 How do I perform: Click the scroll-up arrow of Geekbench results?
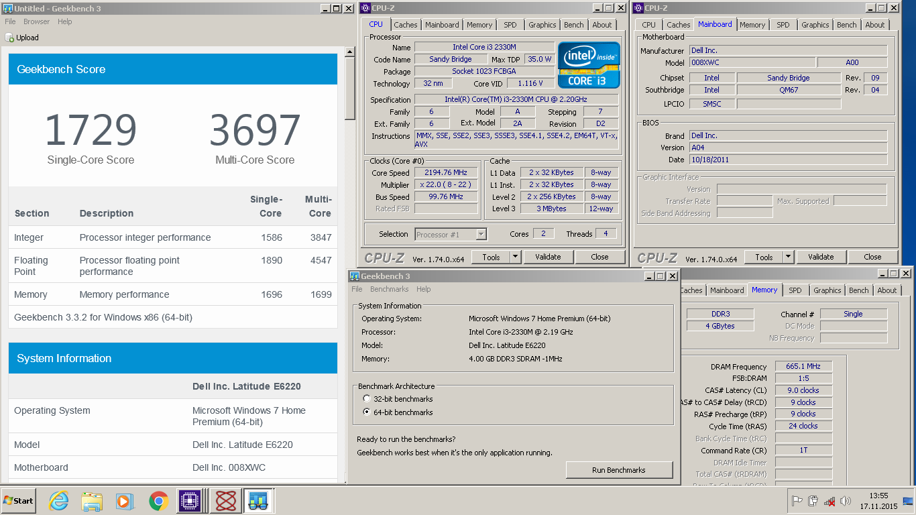pyautogui.click(x=350, y=52)
